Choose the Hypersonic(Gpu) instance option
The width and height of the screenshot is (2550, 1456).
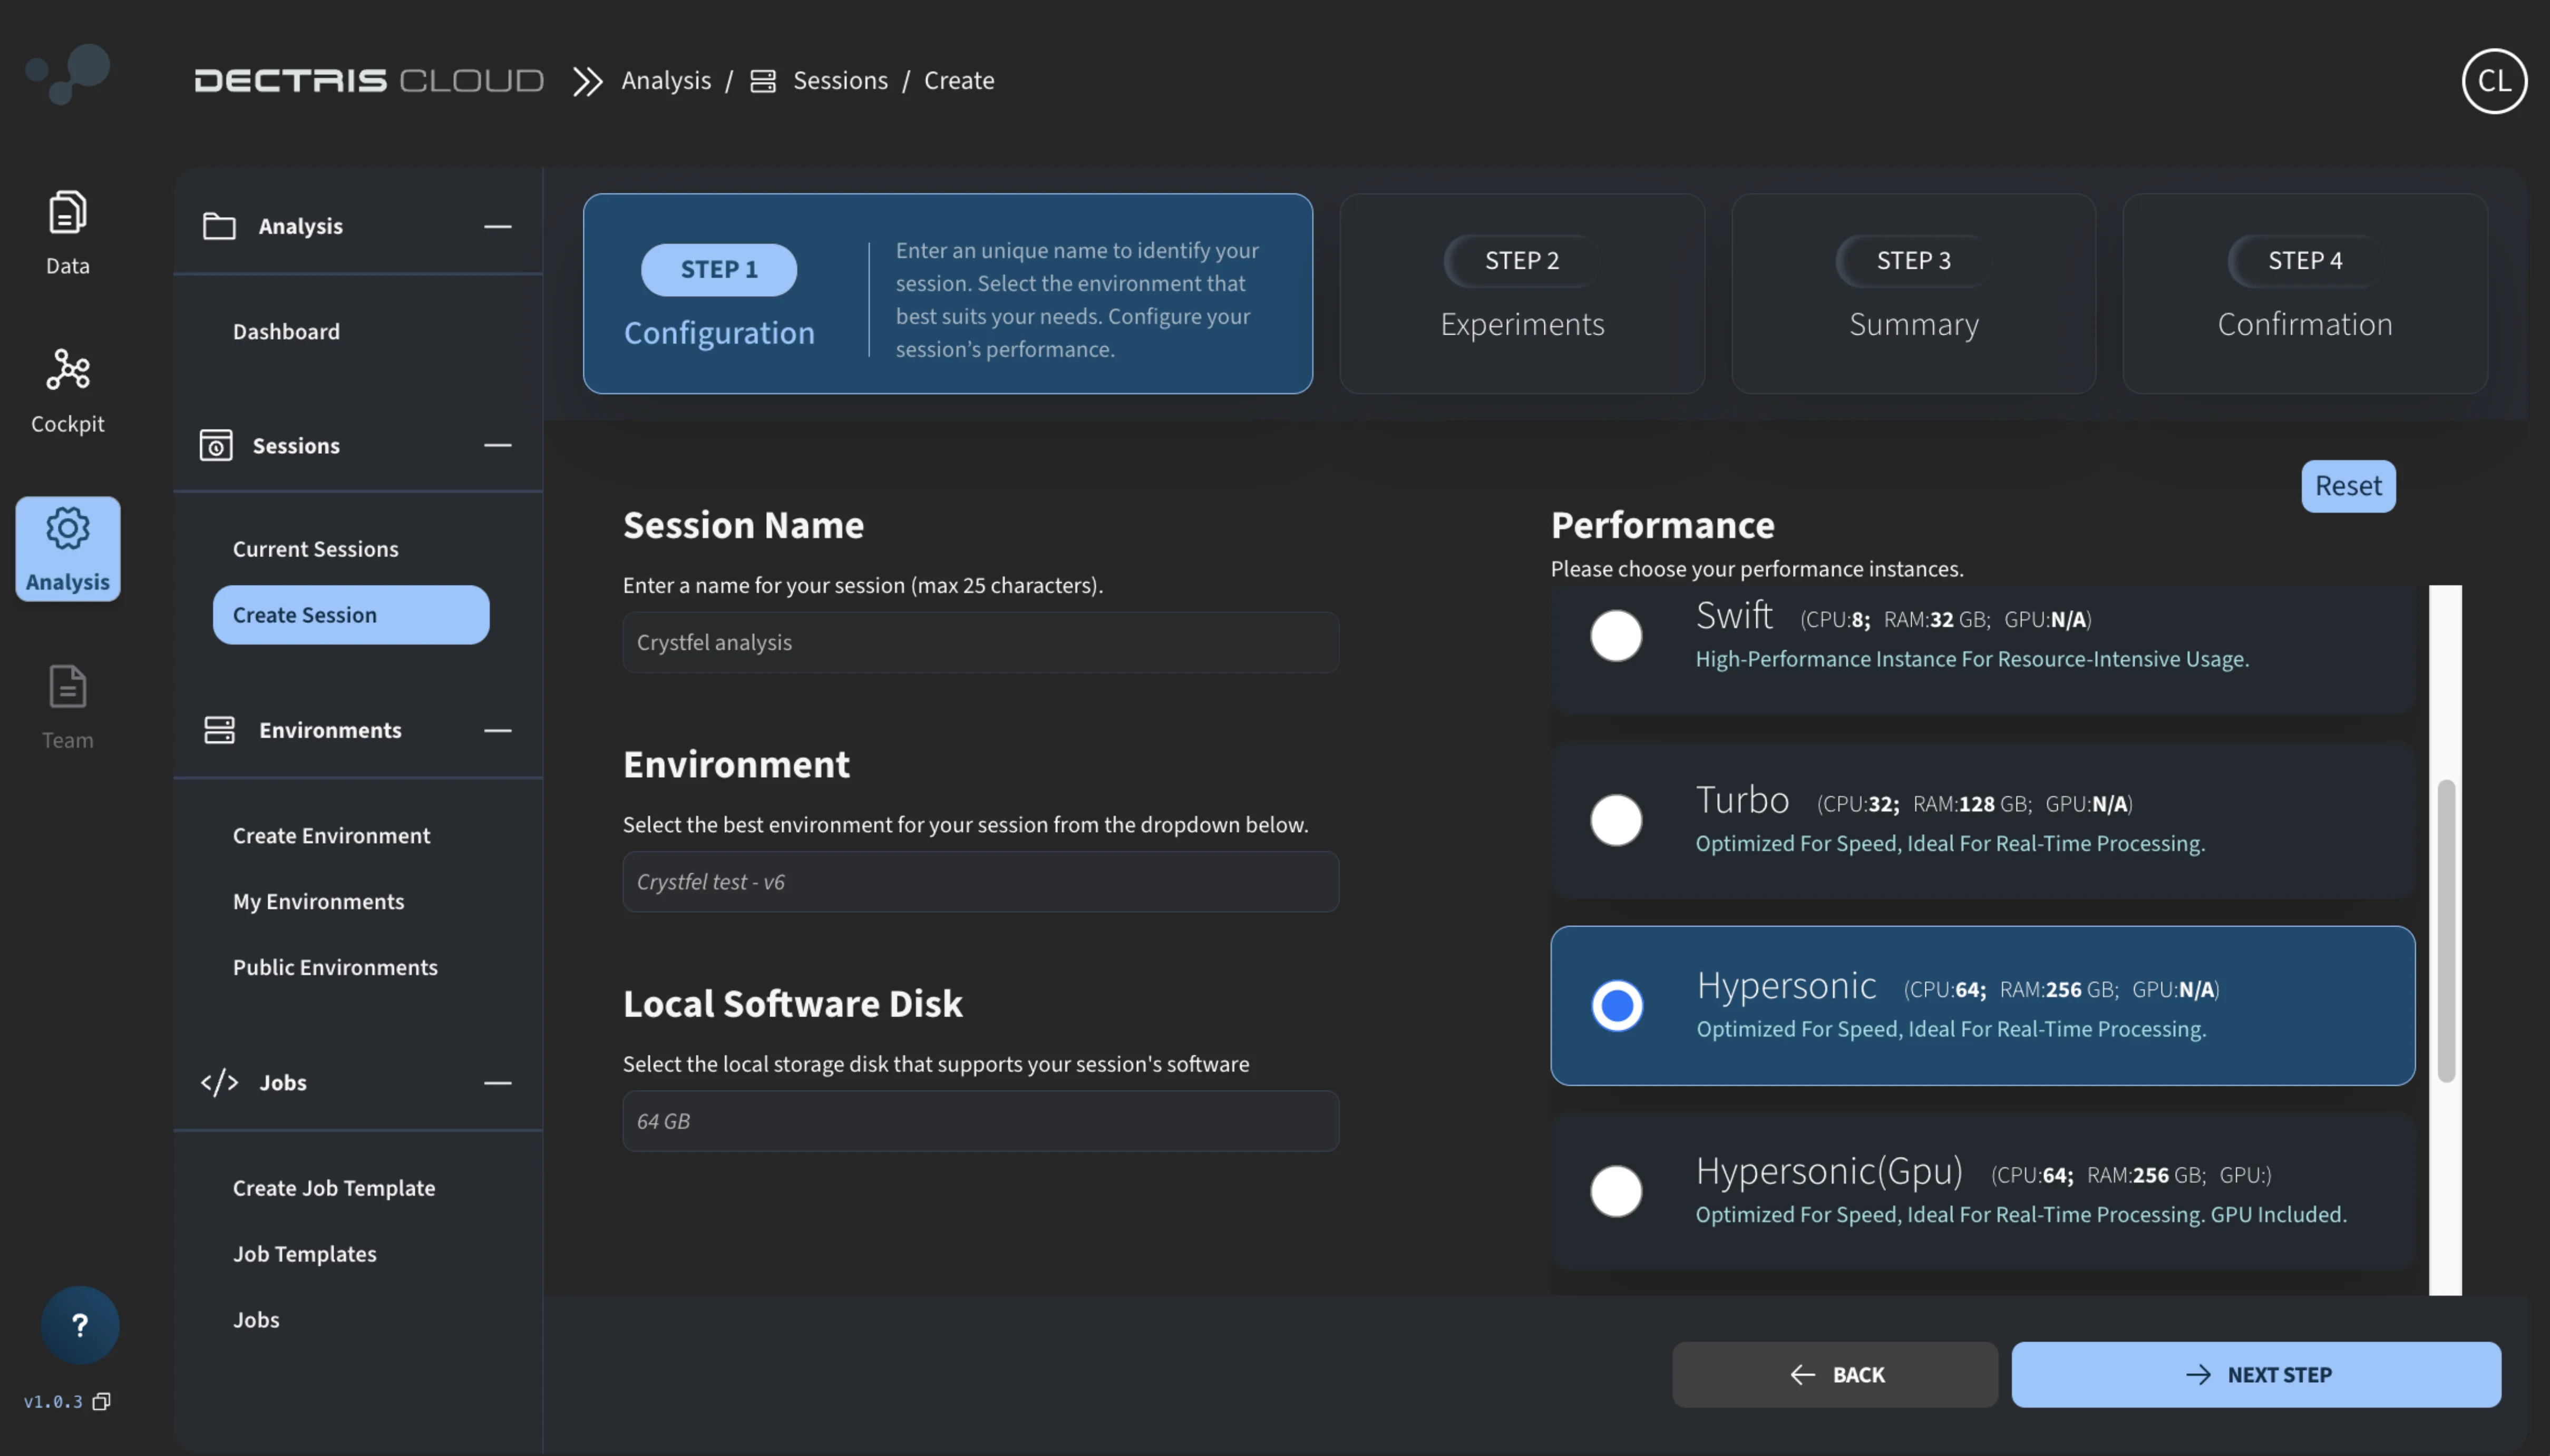point(1616,1190)
